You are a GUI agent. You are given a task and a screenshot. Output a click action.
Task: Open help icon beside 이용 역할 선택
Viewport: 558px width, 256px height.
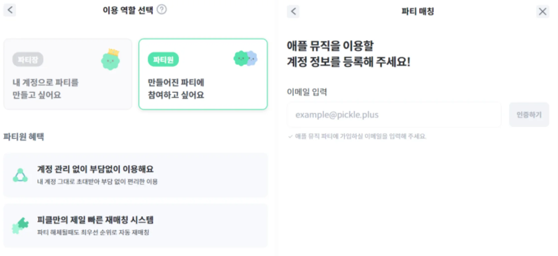pos(162,10)
